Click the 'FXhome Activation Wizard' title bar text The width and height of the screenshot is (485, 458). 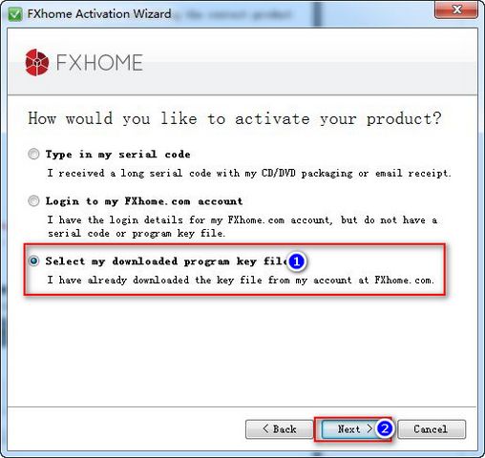tap(99, 14)
